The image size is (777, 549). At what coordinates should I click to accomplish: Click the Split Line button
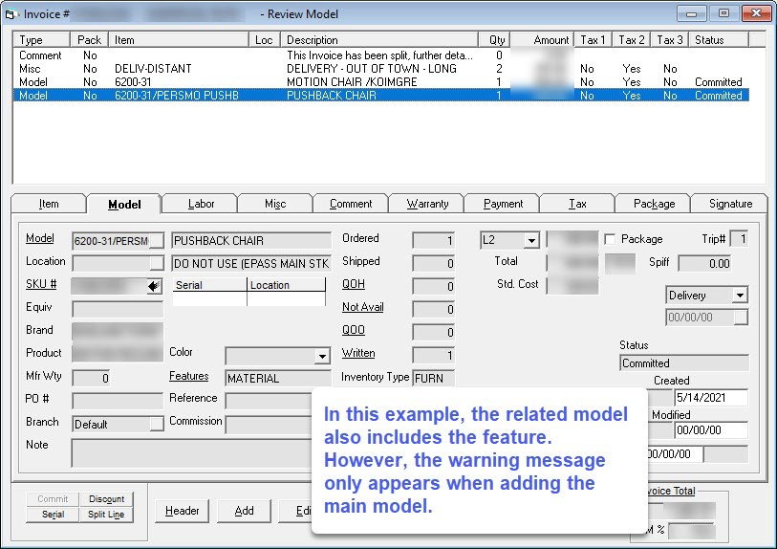pos(106,515)
